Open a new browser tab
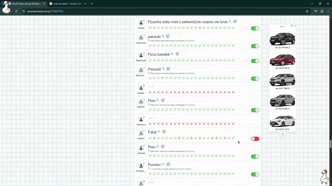Image resolution: width=332 pixels, height=186 pixels. [92, 4]
